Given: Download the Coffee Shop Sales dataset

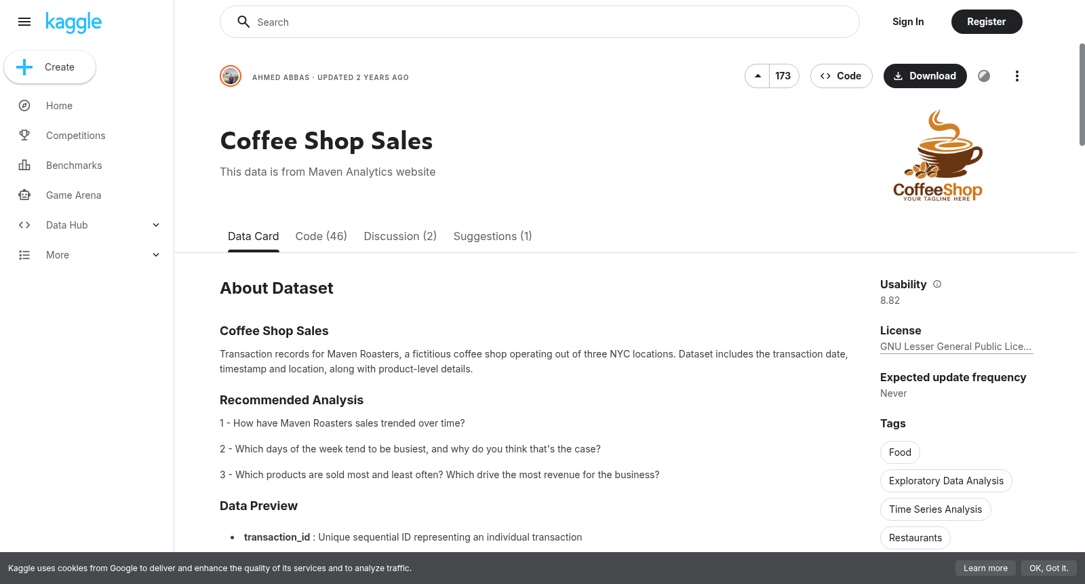Looking at the screenshot, I should [925, 76].
